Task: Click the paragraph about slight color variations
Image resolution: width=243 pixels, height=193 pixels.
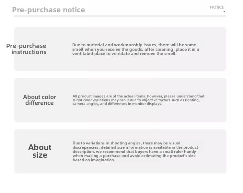Action: [138, 100]
